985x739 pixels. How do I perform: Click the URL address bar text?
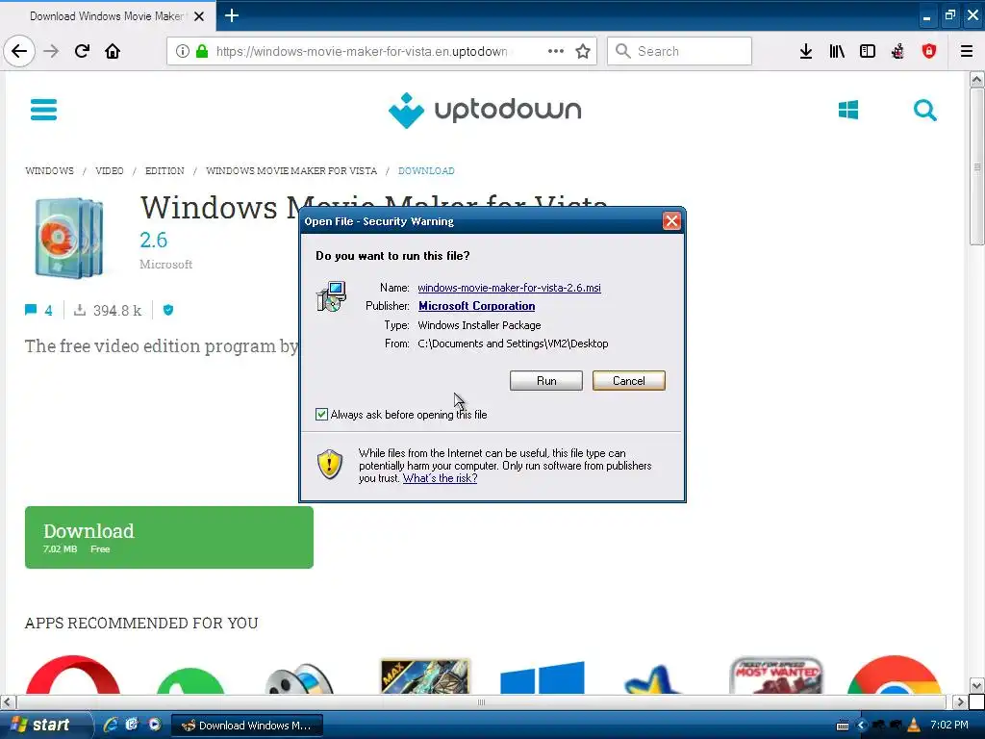(362, 52)
